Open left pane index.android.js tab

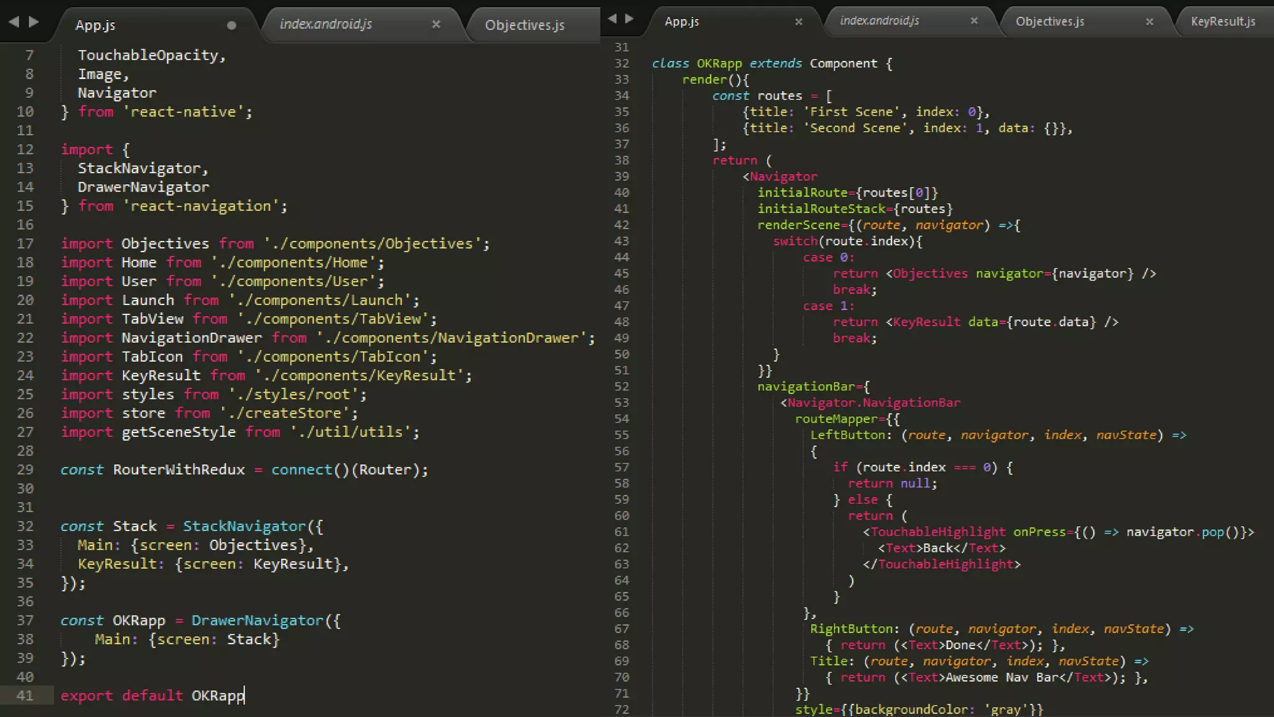pos(325,24)
